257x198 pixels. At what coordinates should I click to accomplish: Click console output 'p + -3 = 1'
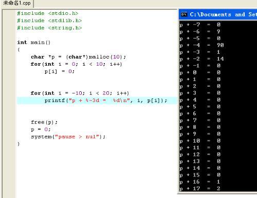click(x=200, y=52)
